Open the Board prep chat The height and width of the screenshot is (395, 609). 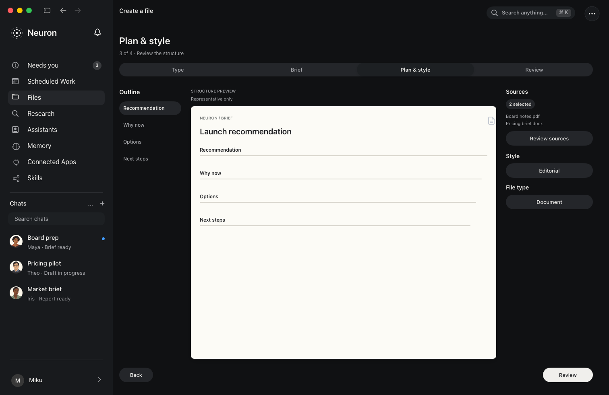56,242
